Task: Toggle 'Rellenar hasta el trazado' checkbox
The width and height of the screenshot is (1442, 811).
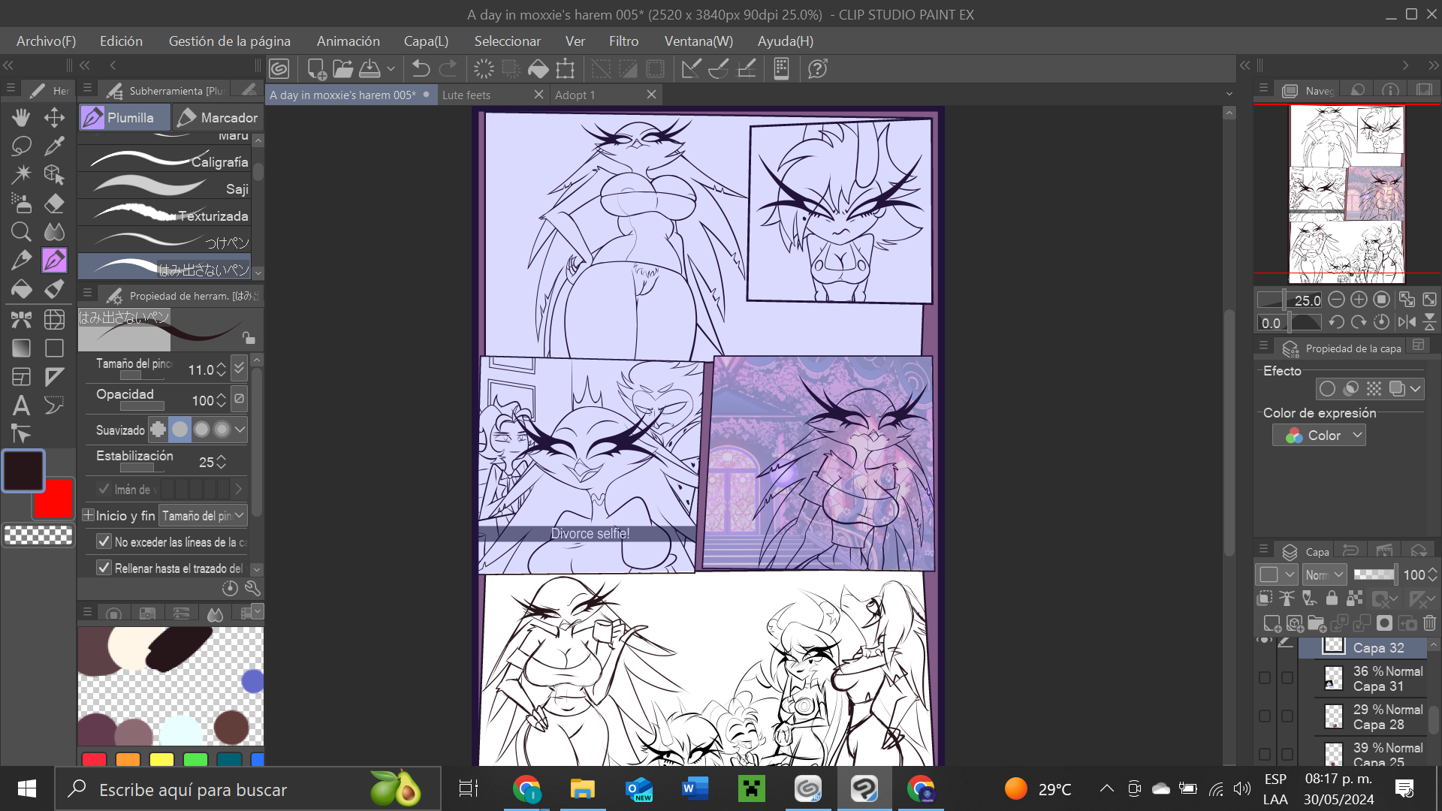Action: coord(104,568)
